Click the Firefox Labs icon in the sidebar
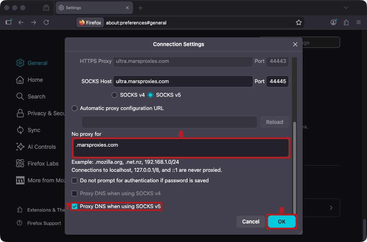Viewport: 367px width, 242px height. pos(20,163)
